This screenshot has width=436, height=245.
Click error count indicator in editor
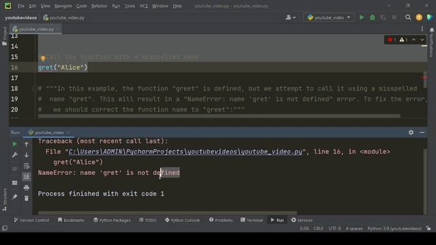pos(392,39)
